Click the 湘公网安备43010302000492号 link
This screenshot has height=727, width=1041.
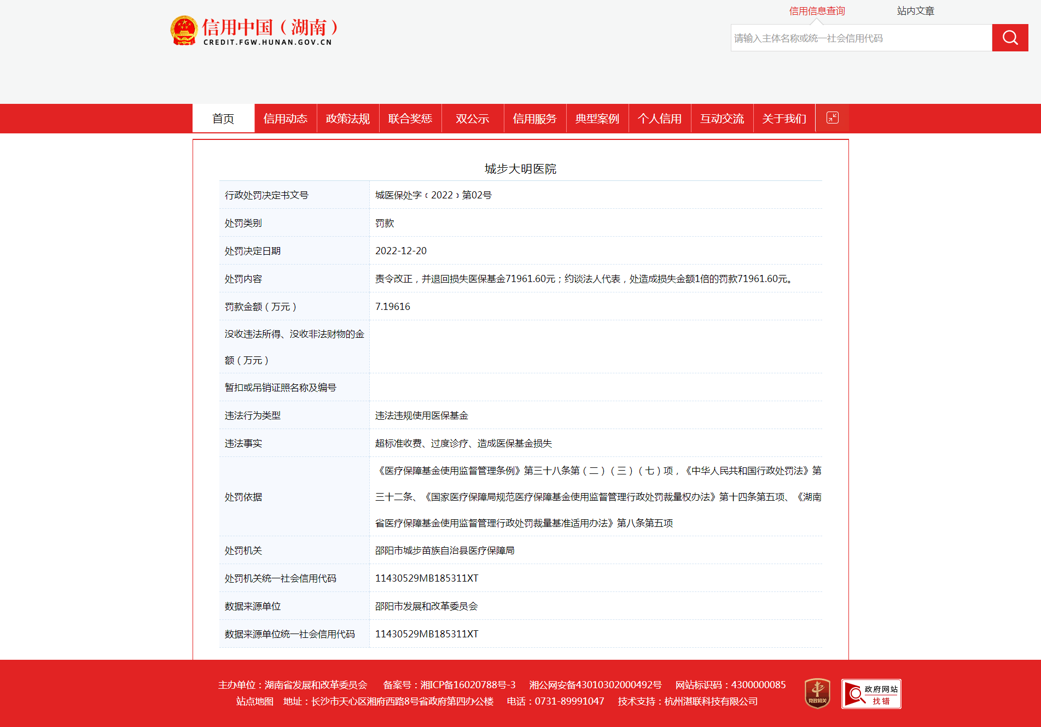point(595,685)
